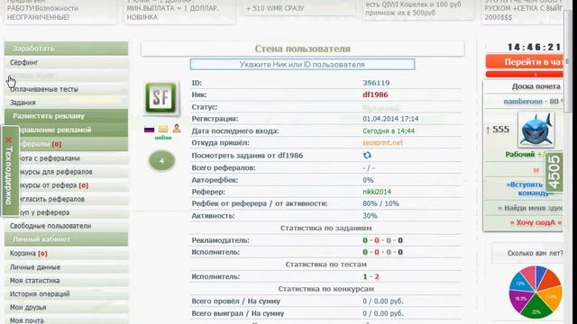Click referrer name nikki2014

pos(377,192)
